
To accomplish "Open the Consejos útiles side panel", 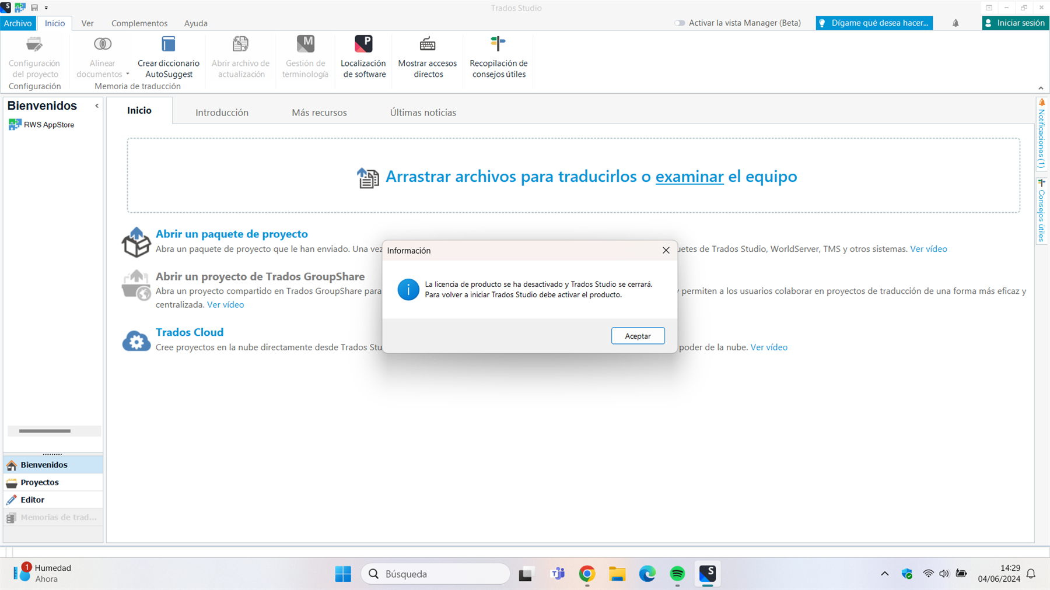I will pos(1041,210).
